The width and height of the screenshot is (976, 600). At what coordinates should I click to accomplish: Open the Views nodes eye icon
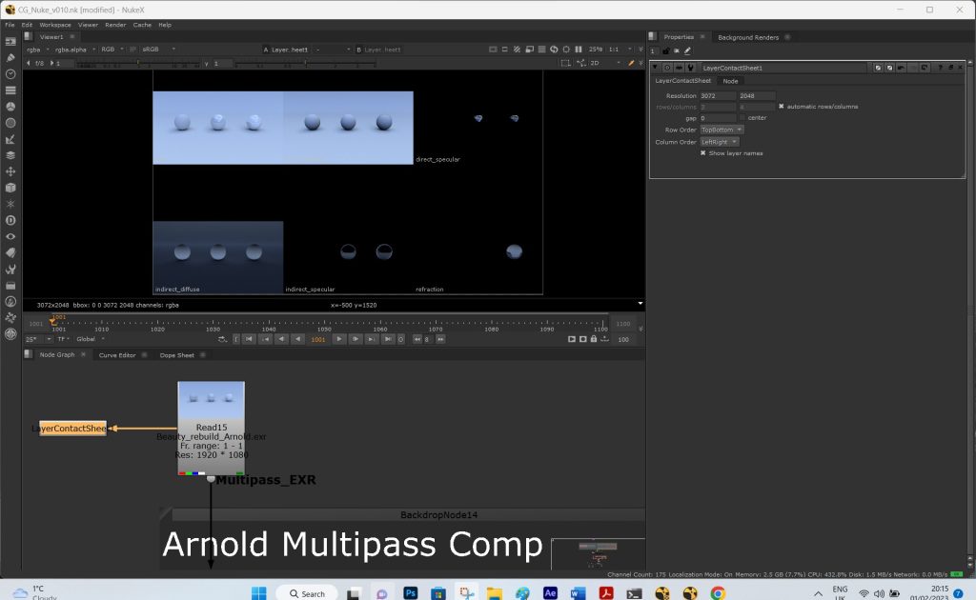click(10, 236)
